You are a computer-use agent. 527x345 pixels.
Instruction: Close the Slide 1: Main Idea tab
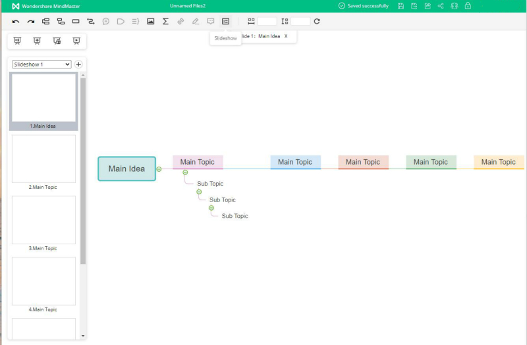coord(286,36)
